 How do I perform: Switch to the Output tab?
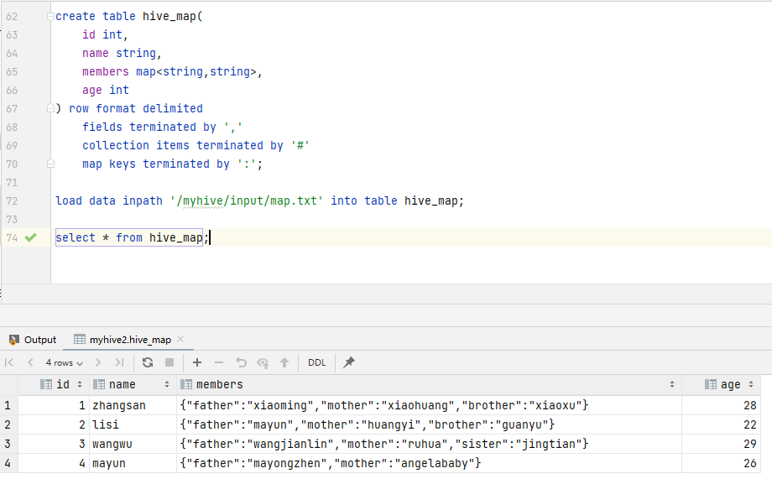click(33, 340)
